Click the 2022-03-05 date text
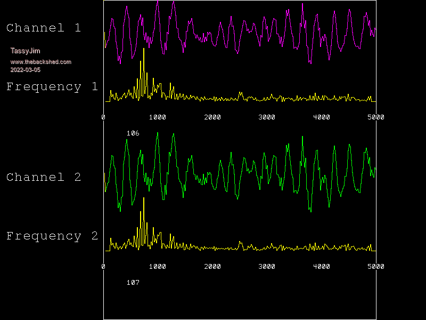The image size is (426, 320). pos(26,70)
